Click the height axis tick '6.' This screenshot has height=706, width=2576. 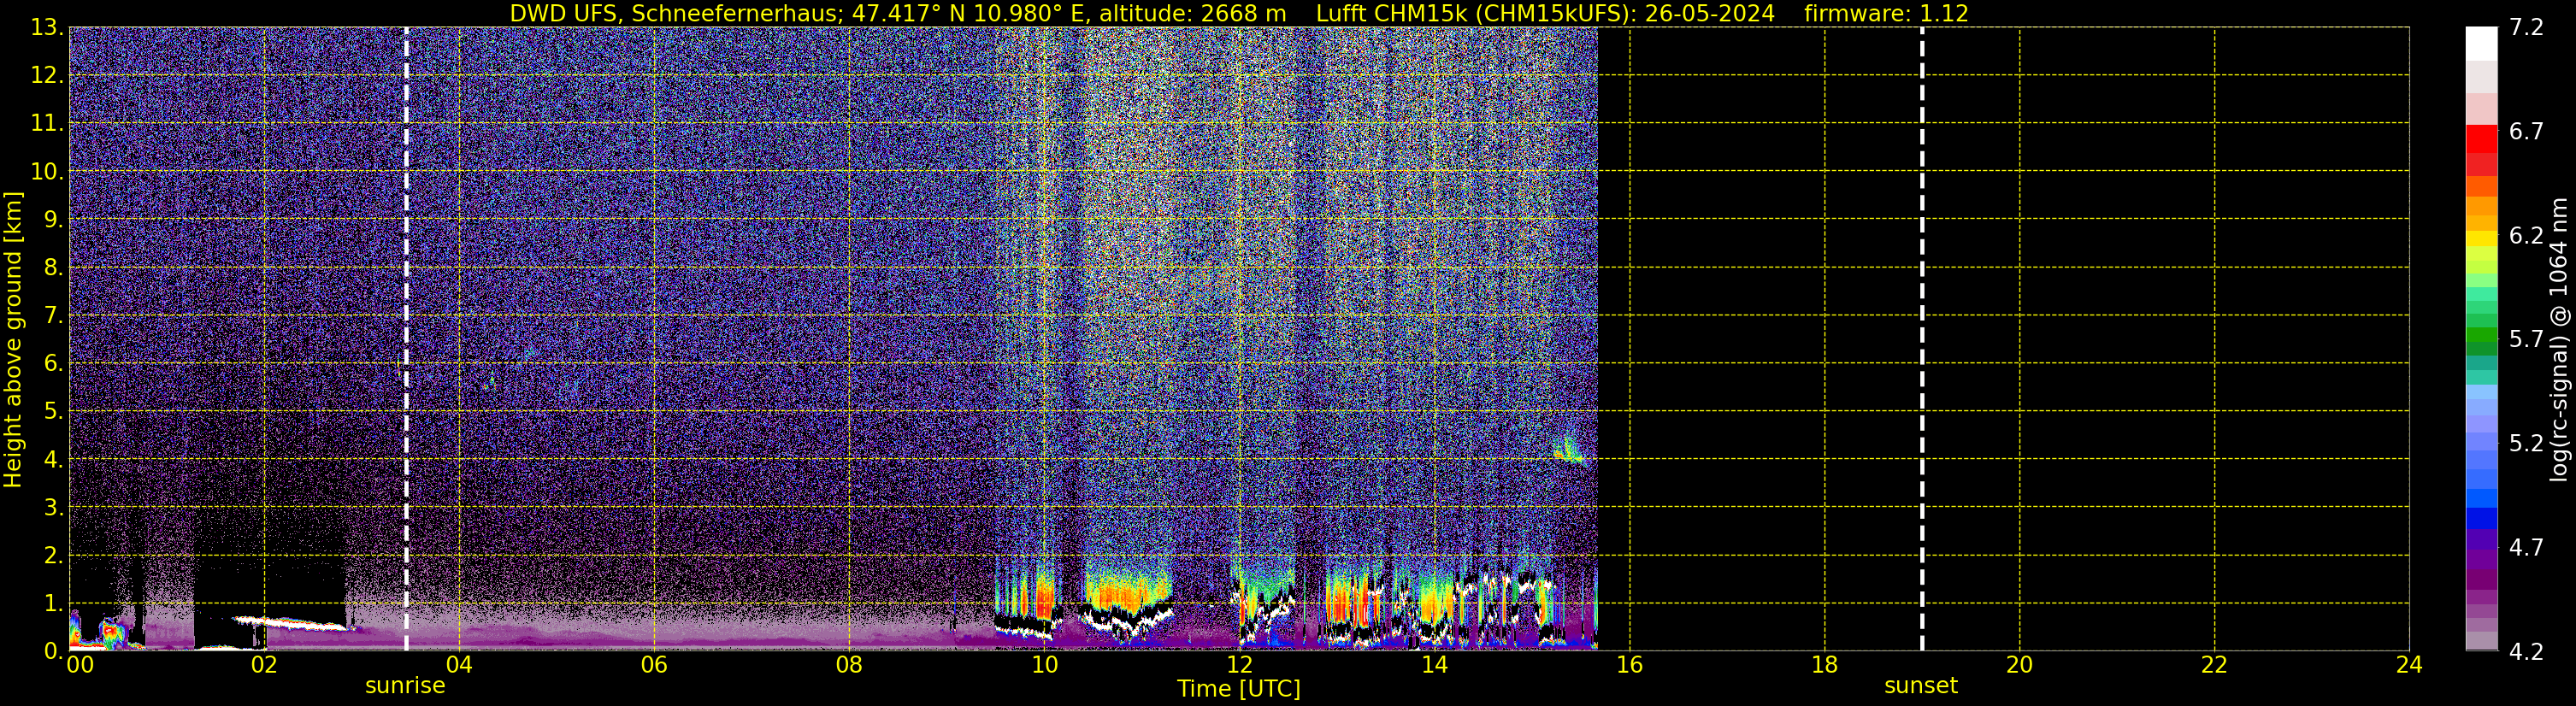pos(53,364)
